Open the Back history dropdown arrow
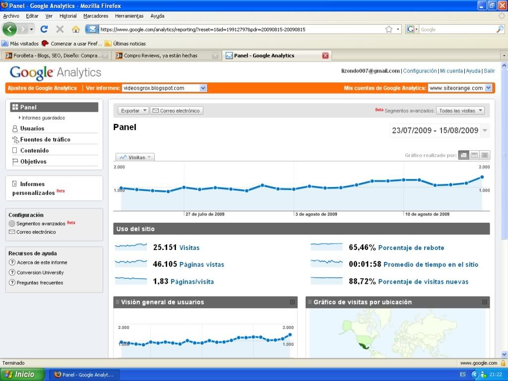This screenshot has width=508, height=381. tap(31, 29)
